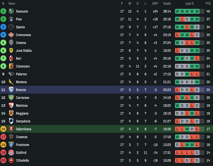Open the Cremonese team name link

pos(23,35)
